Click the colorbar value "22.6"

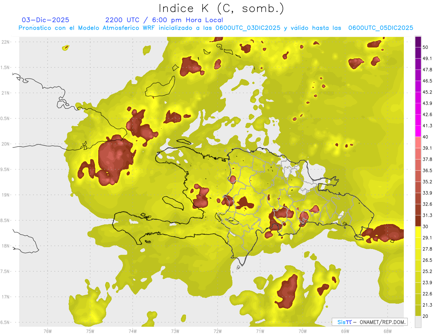click(x=427, y=294)
